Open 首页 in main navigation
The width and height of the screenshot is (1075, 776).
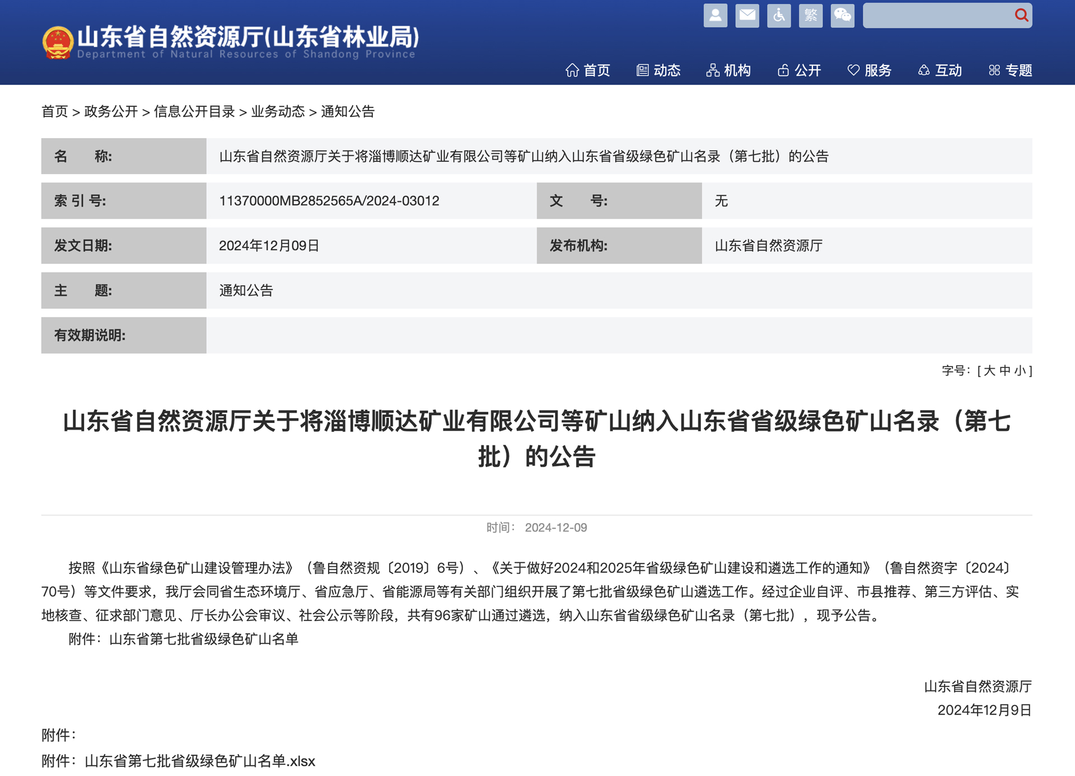click(587, 70)
